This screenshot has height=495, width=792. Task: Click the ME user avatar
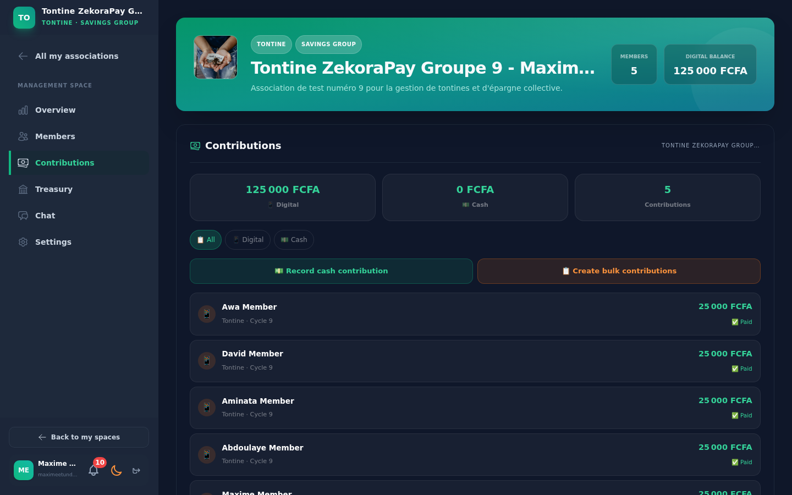pos(24,470)
